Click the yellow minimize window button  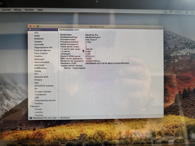pos(34,26)
